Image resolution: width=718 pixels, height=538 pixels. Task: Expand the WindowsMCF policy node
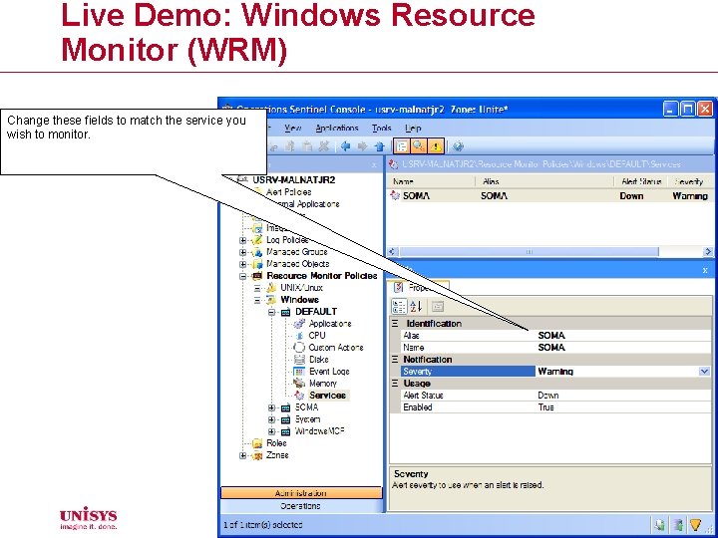271,431
